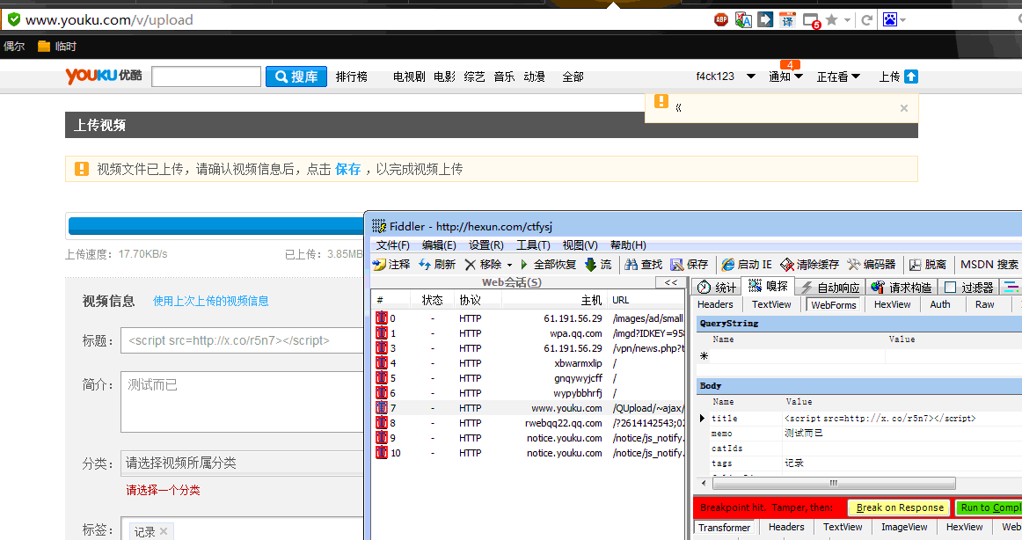Image resolution: width=1022 pixels, height=540 pixels.
Task: Reload the page with refresh icon
Action: (867, 20)
